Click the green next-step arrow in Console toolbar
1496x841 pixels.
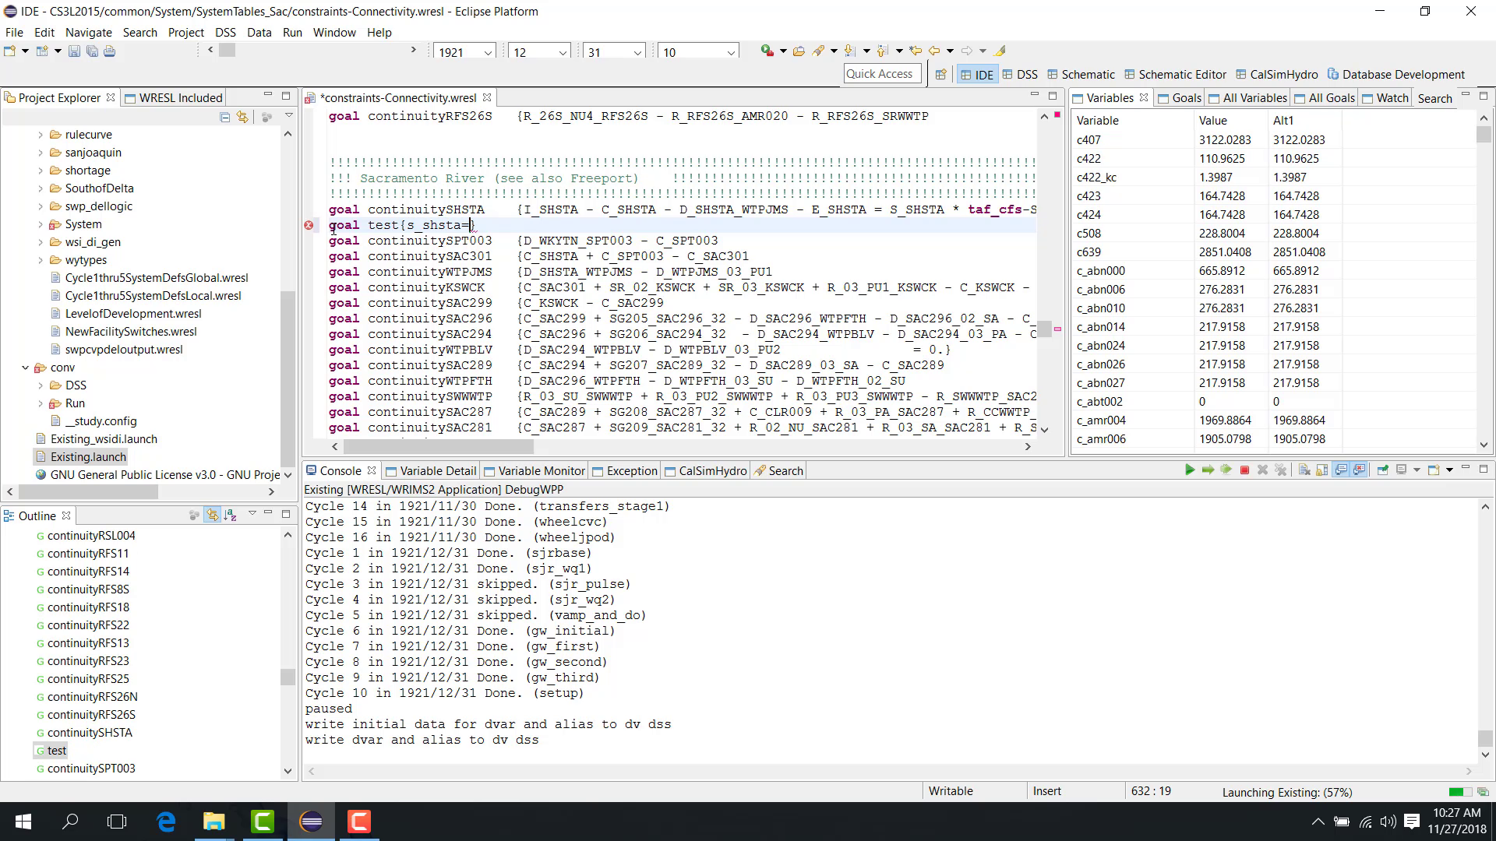click(1208, 470)
